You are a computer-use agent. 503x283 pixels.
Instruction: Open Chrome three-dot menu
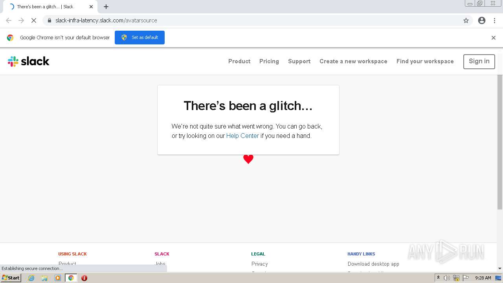click(x=494, y=20)
